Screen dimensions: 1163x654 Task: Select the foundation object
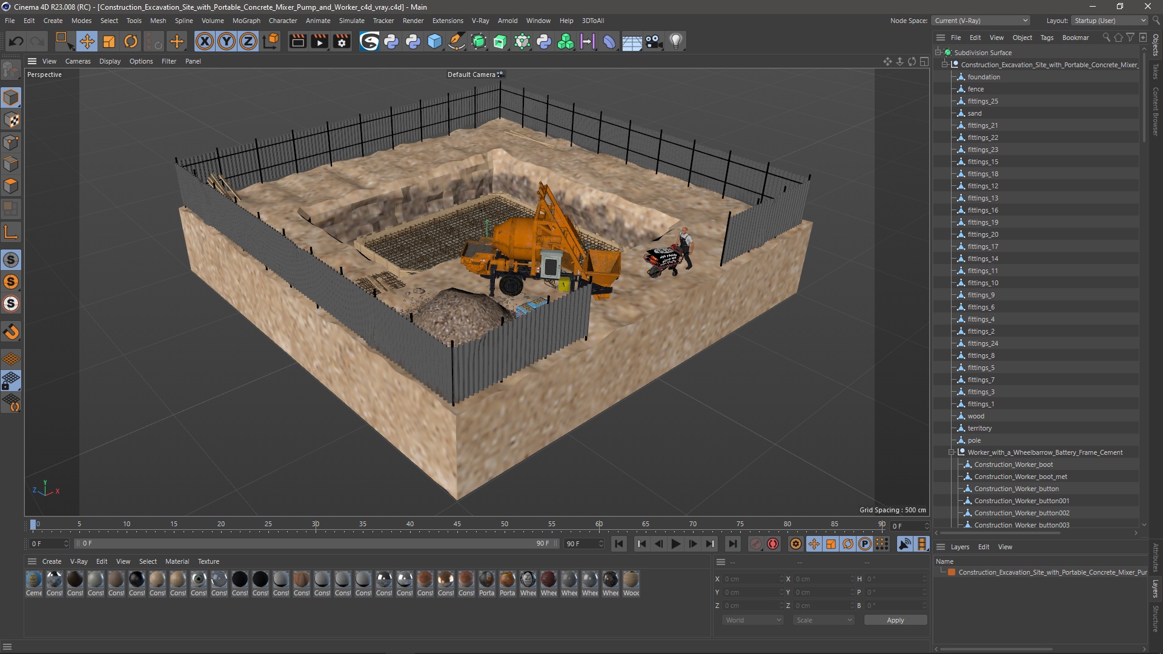984,77
